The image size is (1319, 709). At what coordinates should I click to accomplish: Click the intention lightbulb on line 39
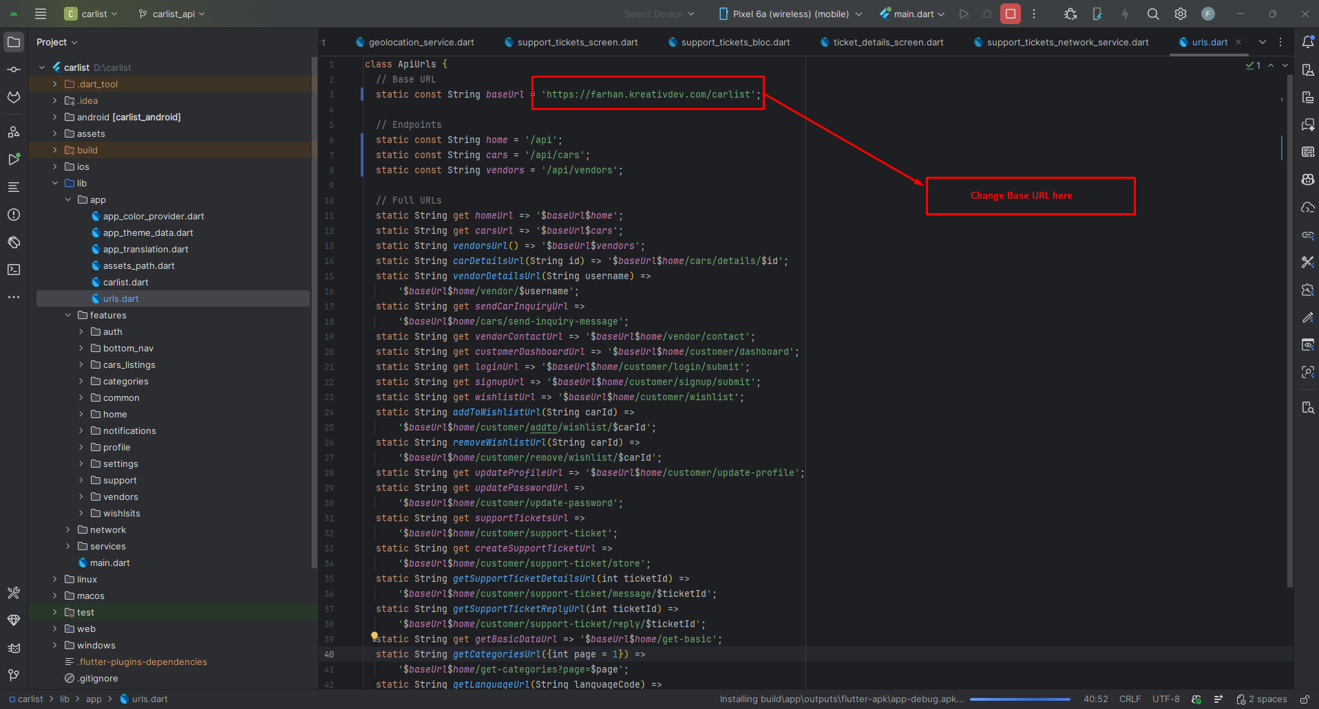374,636
